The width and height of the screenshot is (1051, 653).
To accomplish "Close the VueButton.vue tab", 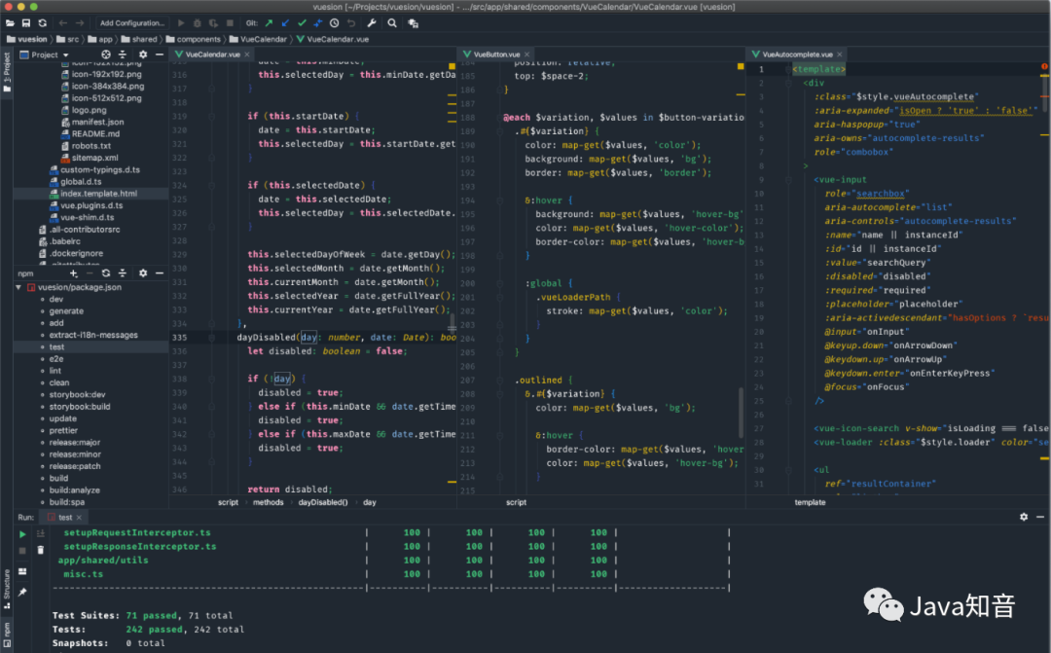I will 526,54.
